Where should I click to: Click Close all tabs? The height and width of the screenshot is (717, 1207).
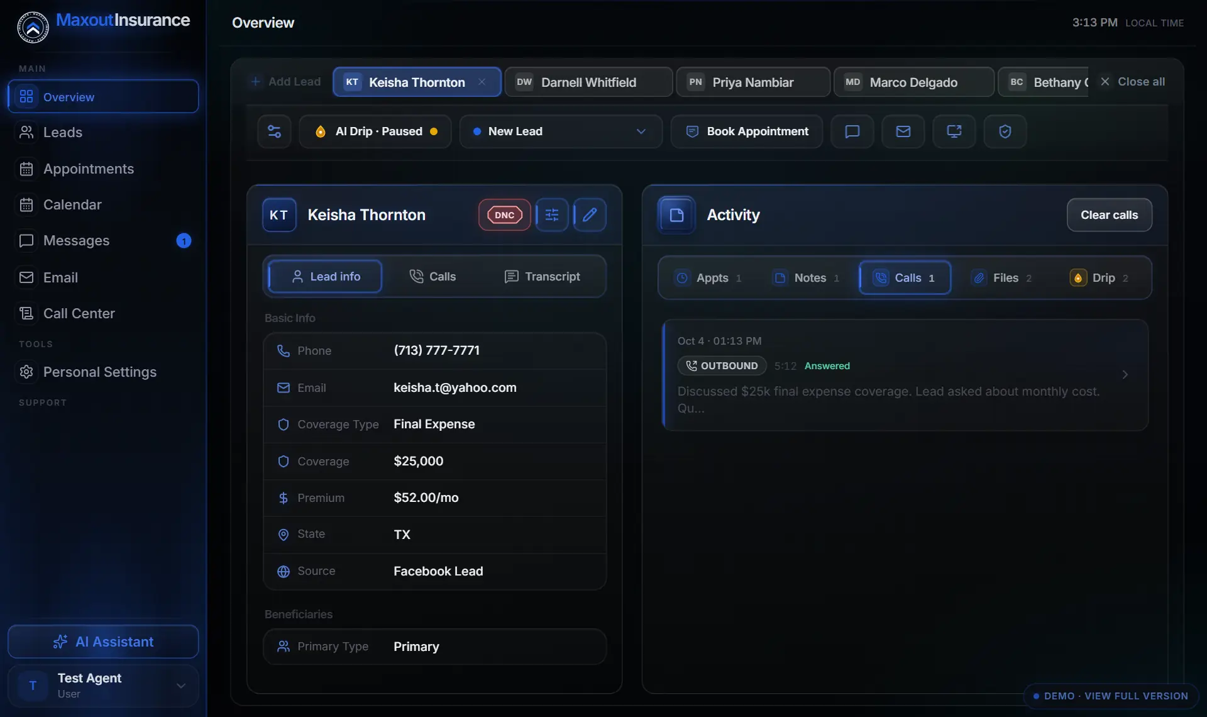(x=1132, y=82)
